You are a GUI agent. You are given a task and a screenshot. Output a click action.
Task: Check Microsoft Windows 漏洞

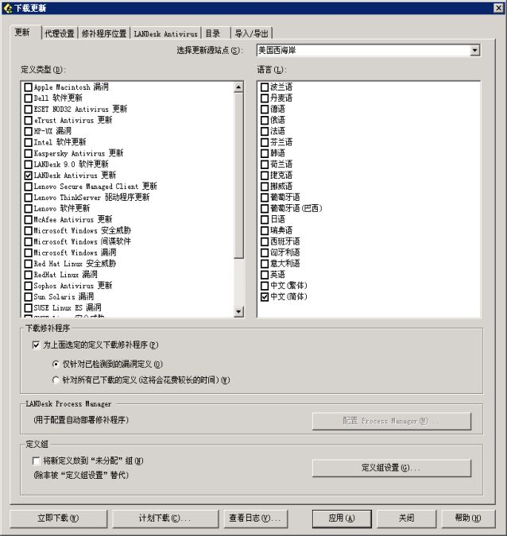[x=29, y=253]
